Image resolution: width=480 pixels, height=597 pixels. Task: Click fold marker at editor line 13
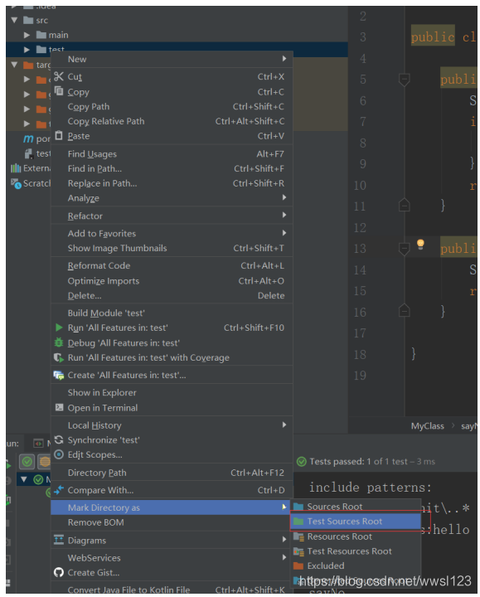pos(404,250)
